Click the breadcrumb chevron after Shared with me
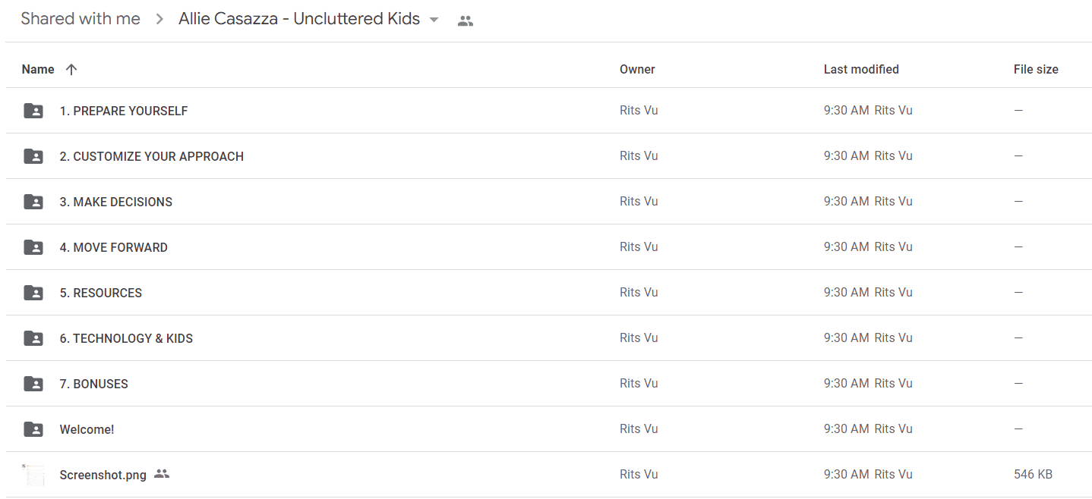 point(159,20)
